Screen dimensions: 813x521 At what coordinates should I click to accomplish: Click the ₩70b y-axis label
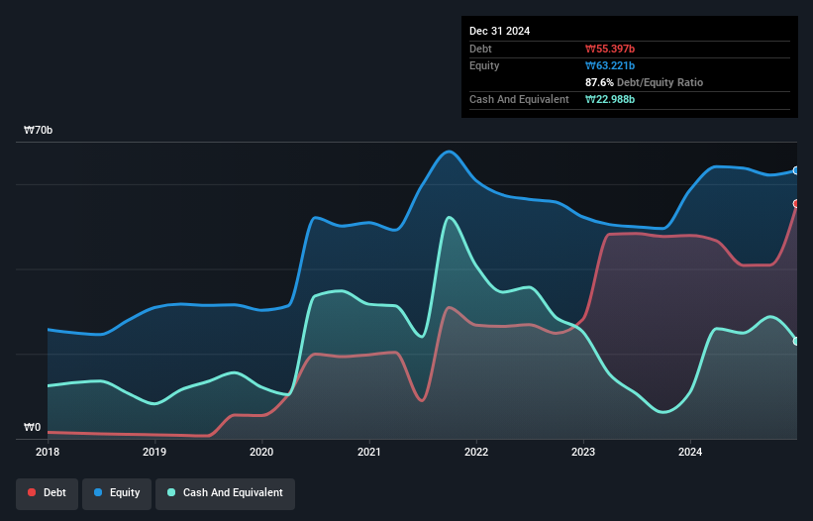click(38, 130)
